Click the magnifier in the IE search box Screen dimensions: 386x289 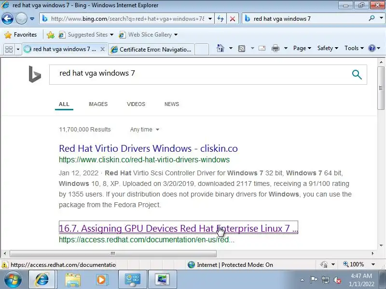(372, 18)
